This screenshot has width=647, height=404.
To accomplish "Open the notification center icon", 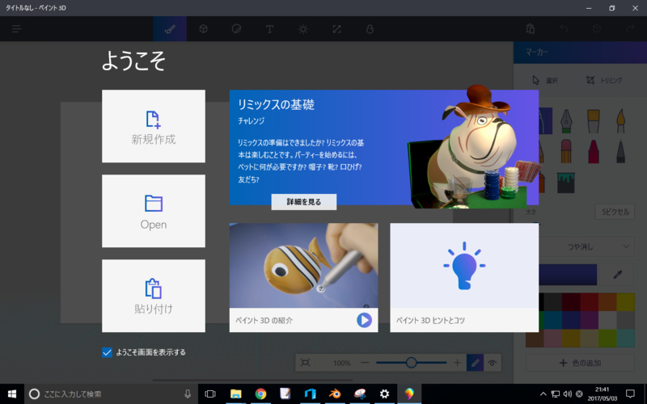I will (x=630, y=394).
